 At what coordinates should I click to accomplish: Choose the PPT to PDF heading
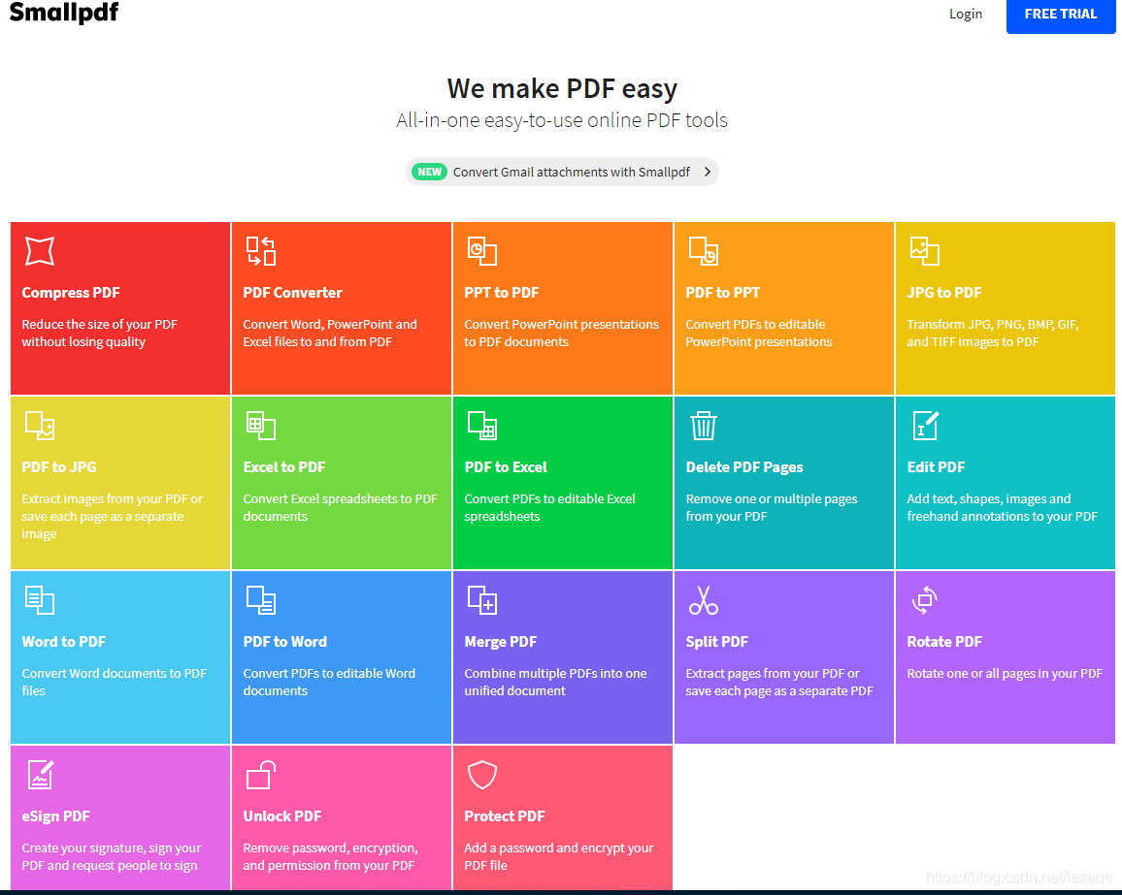pyautogui.click(x=502, y=293)
